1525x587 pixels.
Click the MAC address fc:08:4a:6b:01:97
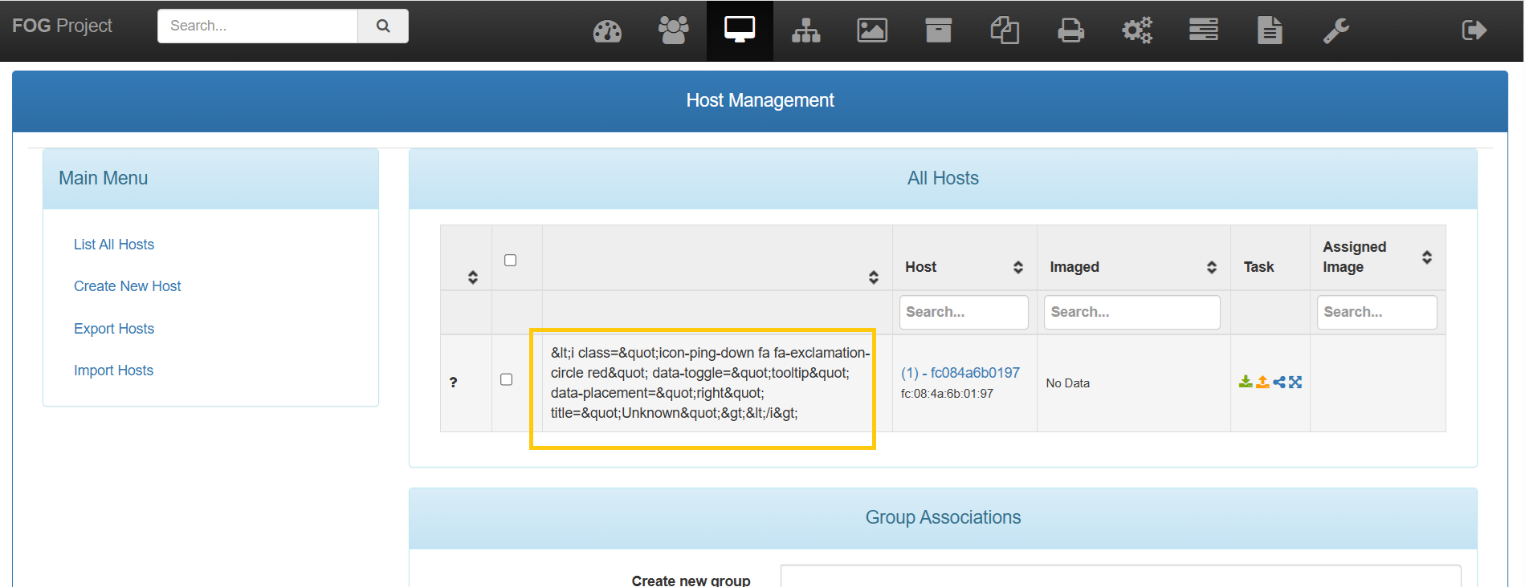click(x=947, y=394)
